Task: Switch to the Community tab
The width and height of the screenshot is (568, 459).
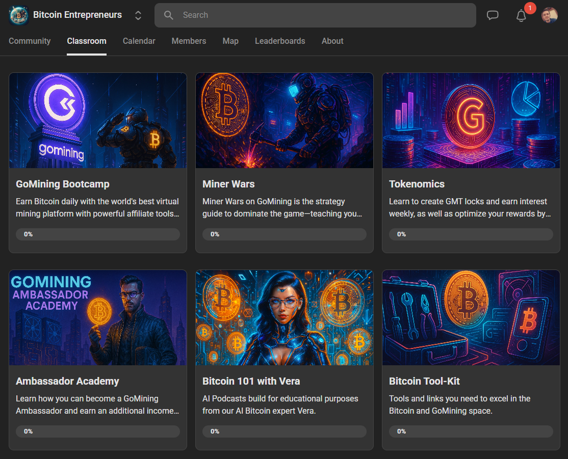Action: [x=30, y=41]
